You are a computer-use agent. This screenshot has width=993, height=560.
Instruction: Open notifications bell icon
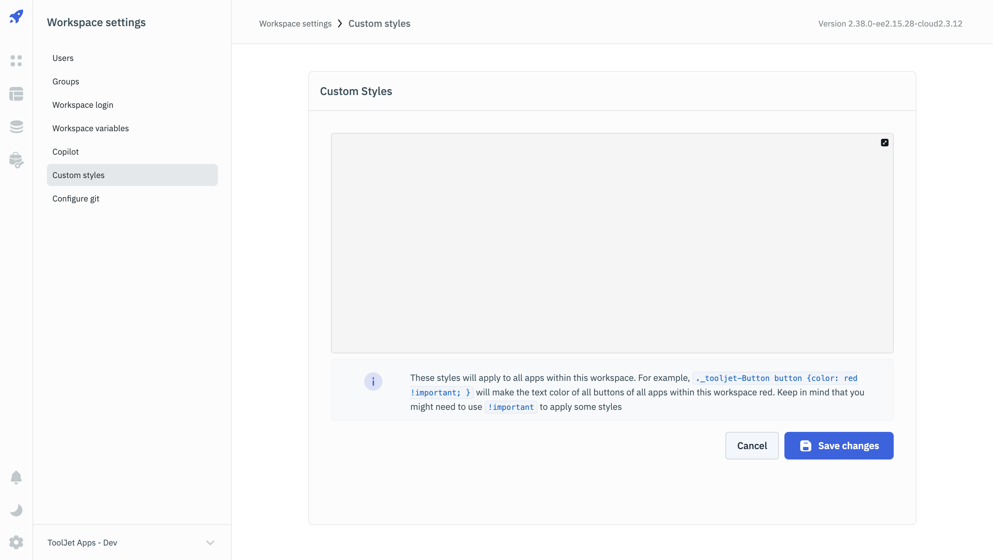(16, 477)
